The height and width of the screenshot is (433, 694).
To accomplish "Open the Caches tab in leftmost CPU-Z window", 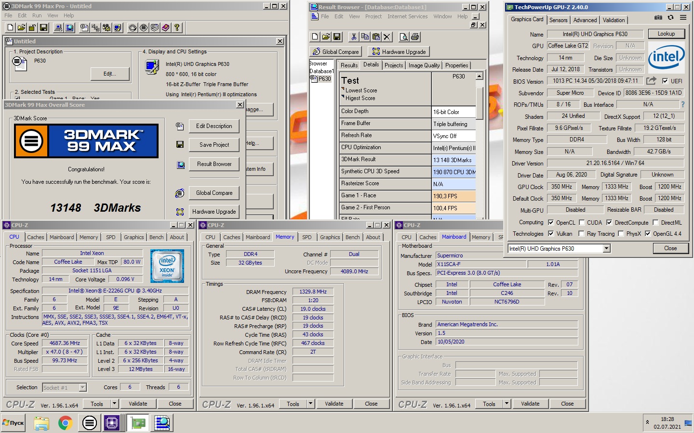I will coord(36,237).
